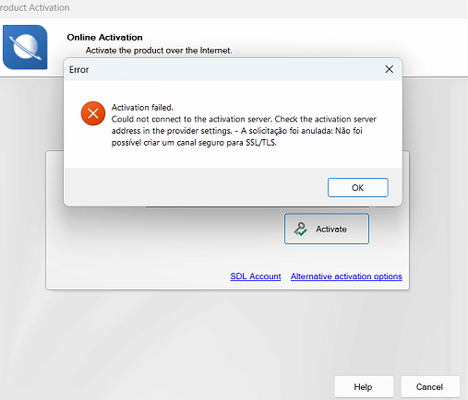This screenshot has height=400, width=468.
Task: Click the SSL/TLS error message line
Action: (194, 143)
